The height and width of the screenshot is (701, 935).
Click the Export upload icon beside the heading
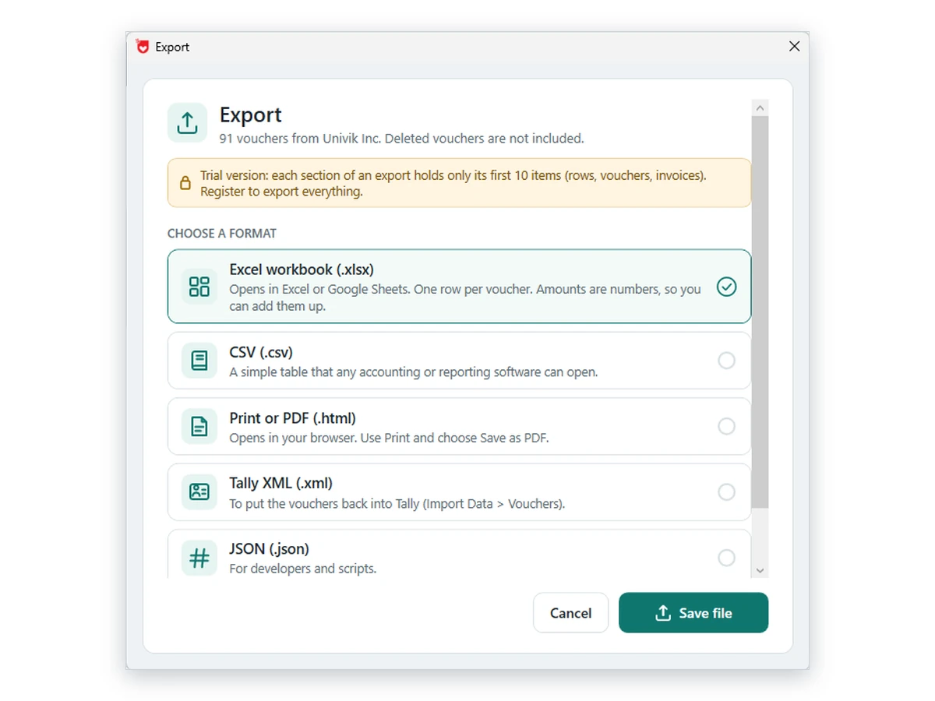click(187, 122)
